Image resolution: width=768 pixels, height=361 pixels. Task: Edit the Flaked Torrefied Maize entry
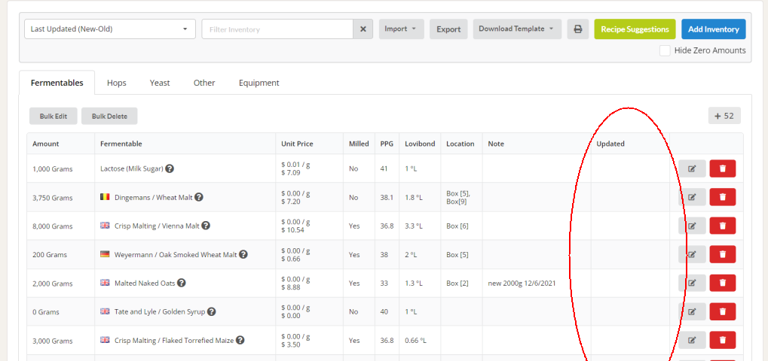692,341
